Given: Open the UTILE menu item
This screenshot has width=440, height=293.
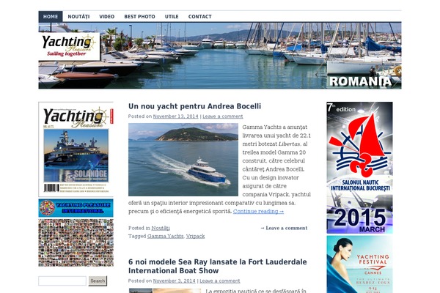Looking at the screenshot, I should 172,17.
